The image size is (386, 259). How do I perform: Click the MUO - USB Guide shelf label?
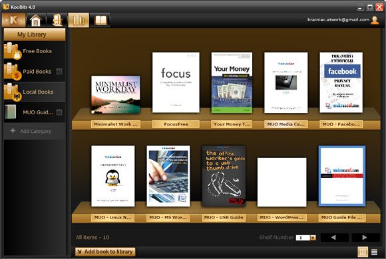224,217
